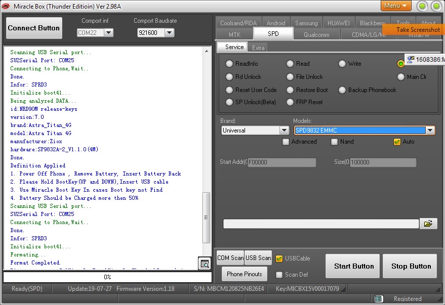Switch to the CDMA/LG/MI tab
Viewport: 445px width, 305px height.
[x=369, y=34]
